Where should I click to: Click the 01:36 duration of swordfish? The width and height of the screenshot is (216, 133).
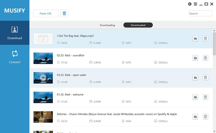(64, 62)
